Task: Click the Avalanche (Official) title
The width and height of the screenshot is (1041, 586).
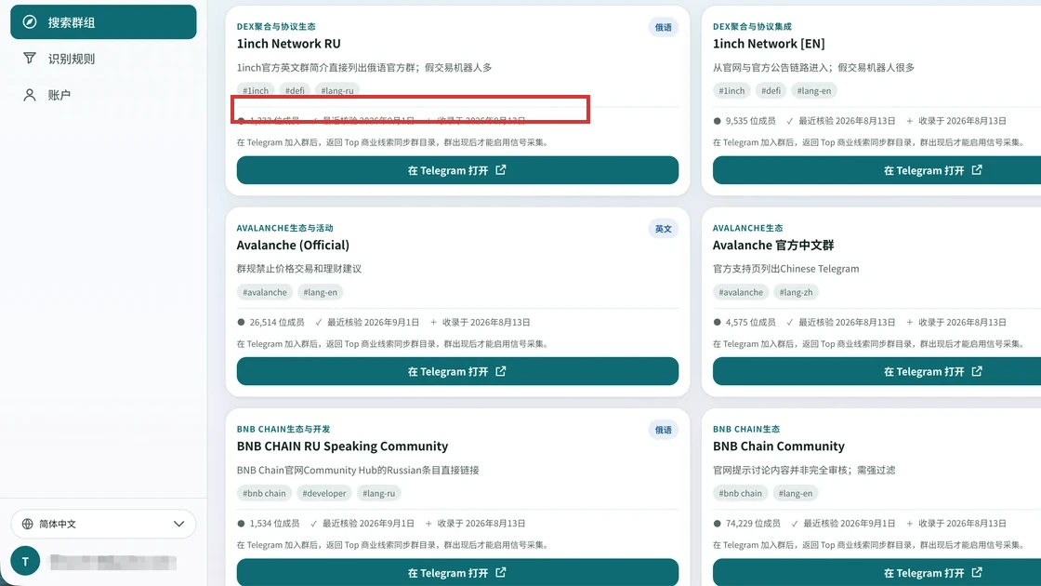Action: tap(293, 246)
